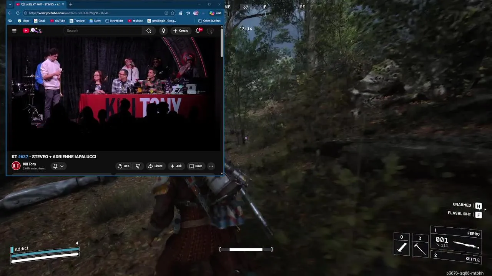Open browser profile avatar
492x276 pixels.
[196, 13]
